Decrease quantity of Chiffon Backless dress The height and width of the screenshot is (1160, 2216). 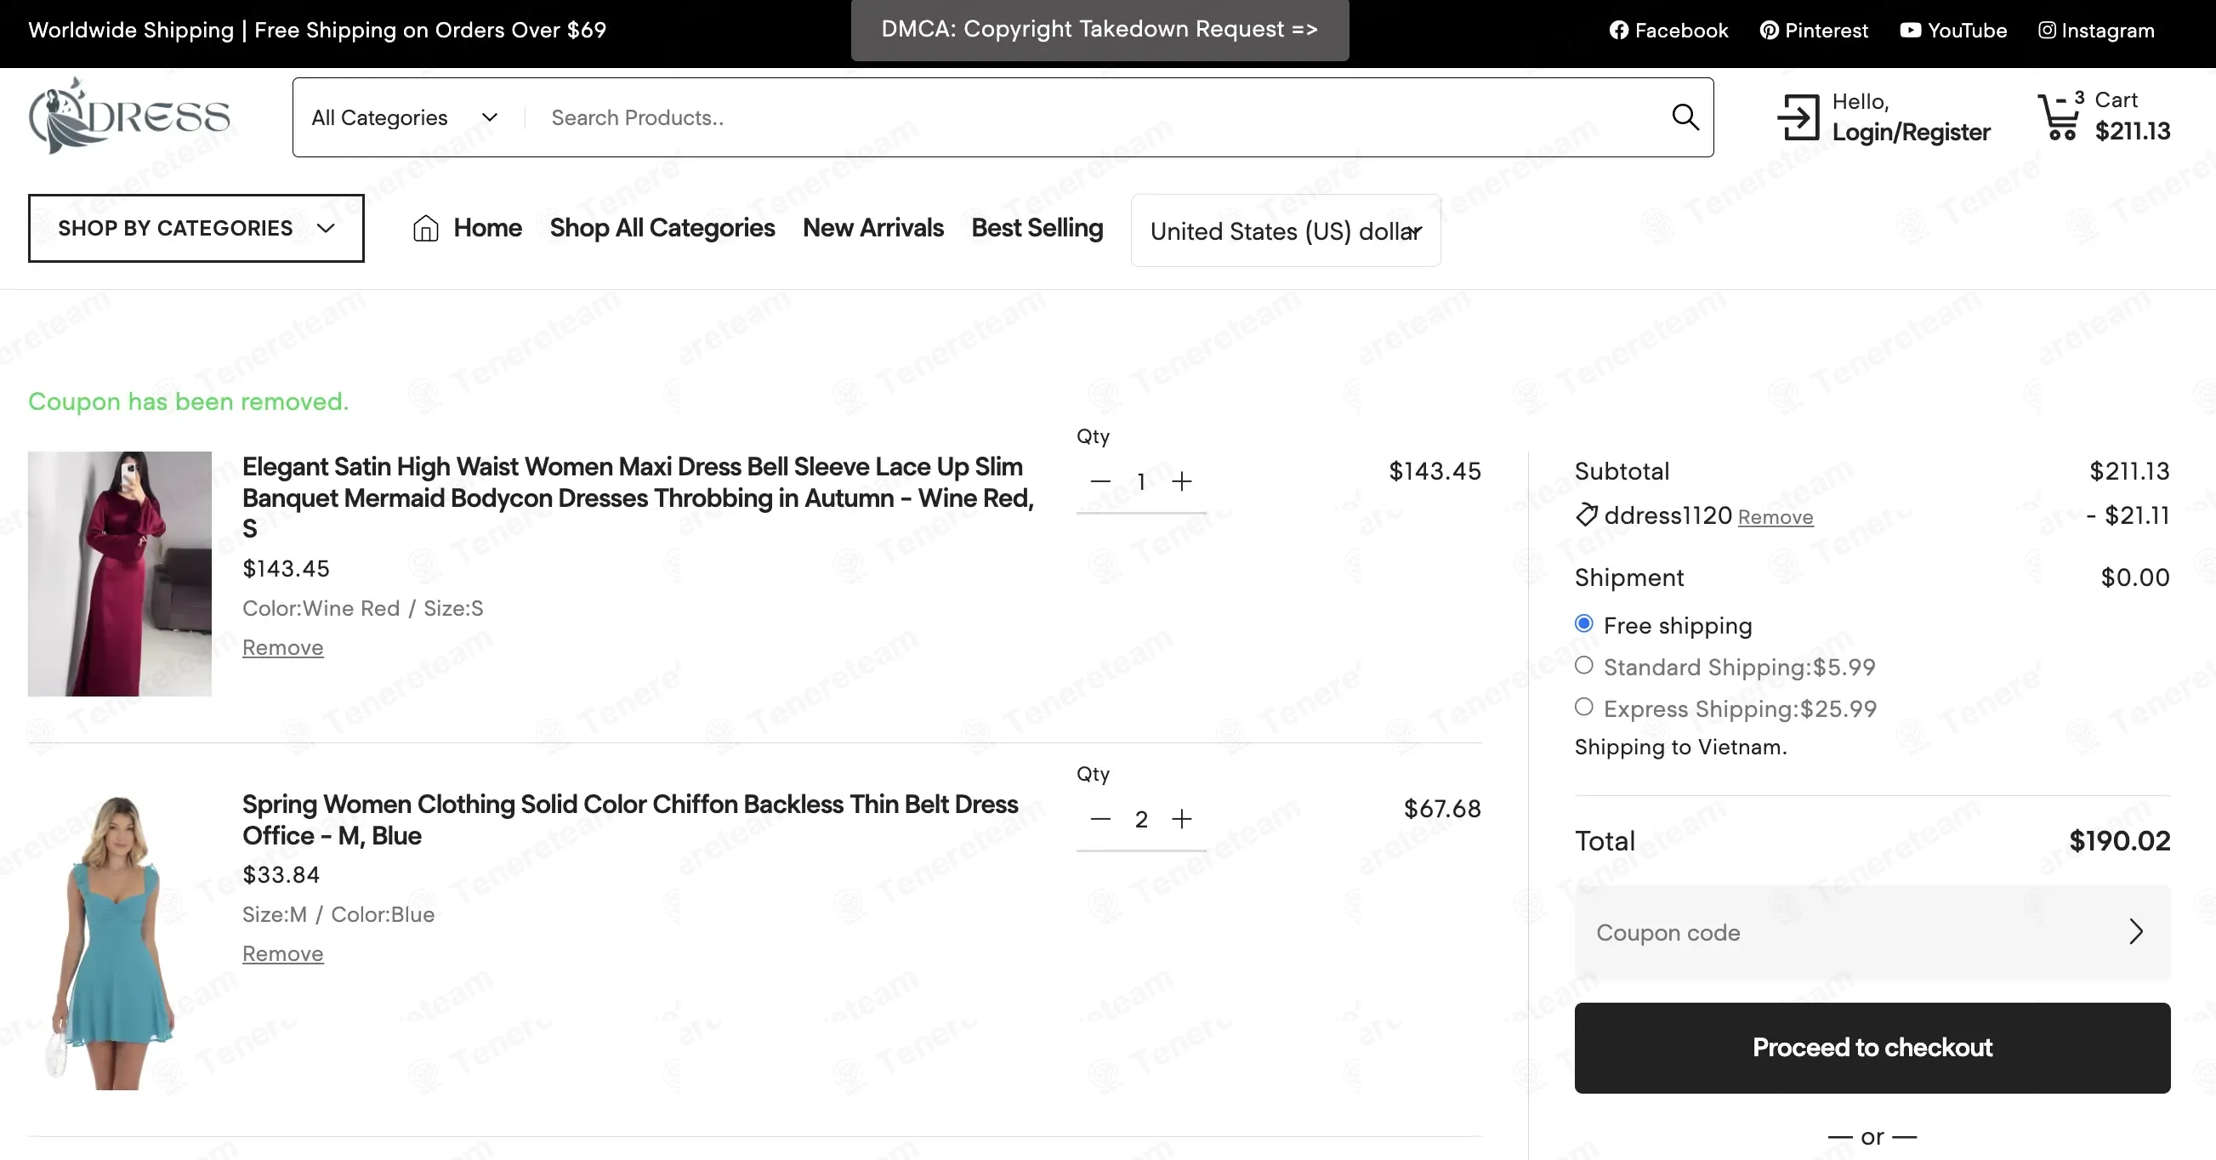(x=1100, y=818)
